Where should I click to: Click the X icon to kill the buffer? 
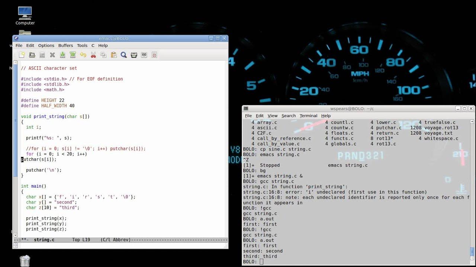point(52,55)
